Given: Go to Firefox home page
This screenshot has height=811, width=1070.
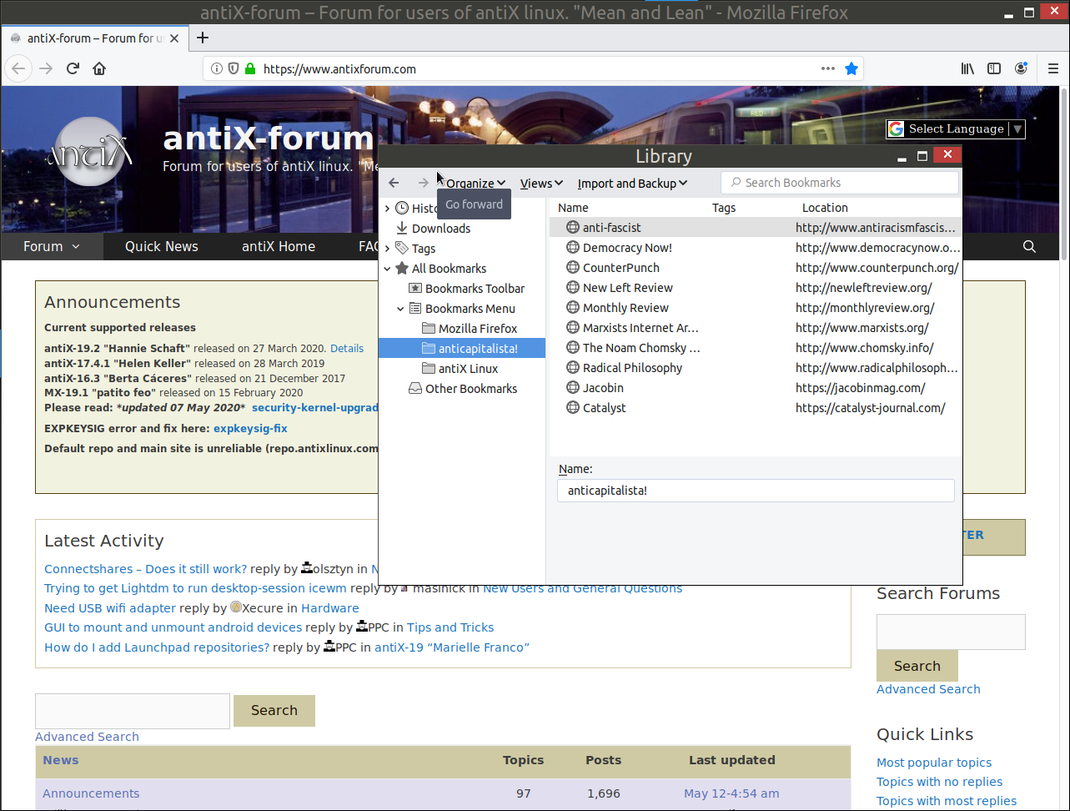Looking at the screenshot, I should 99,68.
